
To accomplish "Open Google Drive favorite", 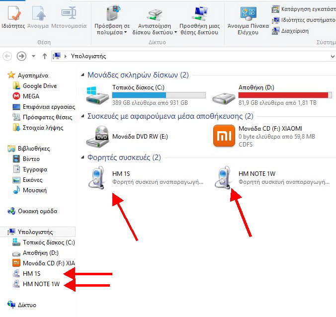I will tap(35, 85).
